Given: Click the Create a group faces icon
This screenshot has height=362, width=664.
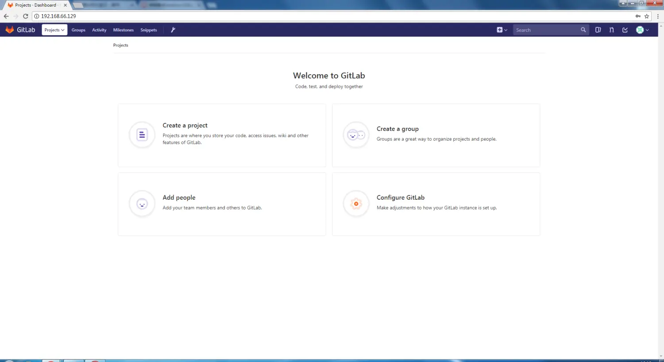Looking at the screenshot, I should [x=356, y=135].
